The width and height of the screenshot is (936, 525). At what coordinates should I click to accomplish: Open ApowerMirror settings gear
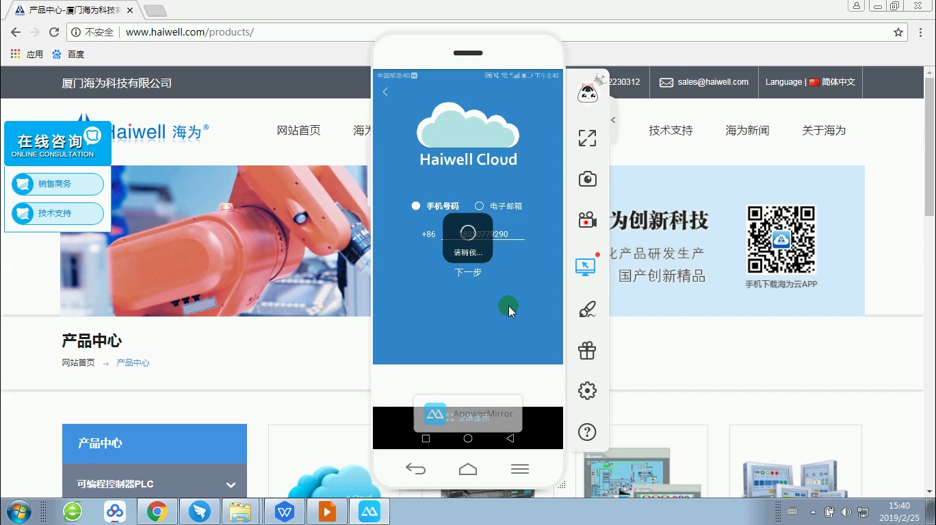pyautogui.click(x=587, y=391)
